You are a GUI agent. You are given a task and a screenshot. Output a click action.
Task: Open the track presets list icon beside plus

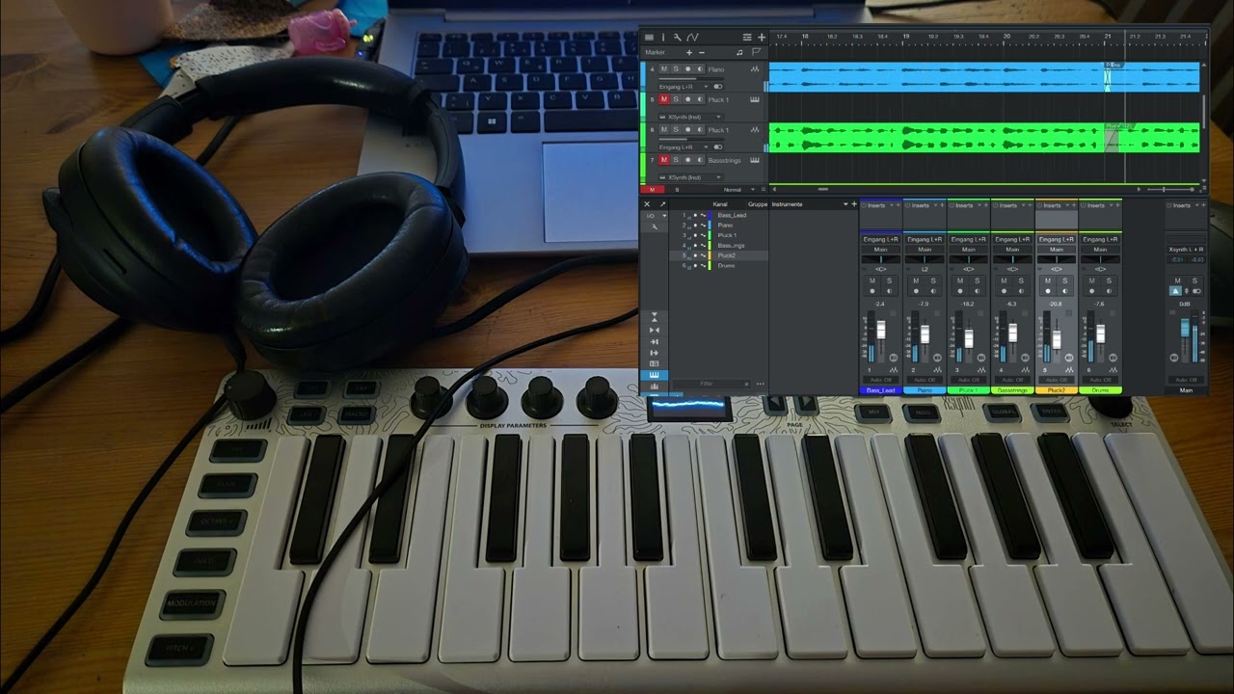747,38
